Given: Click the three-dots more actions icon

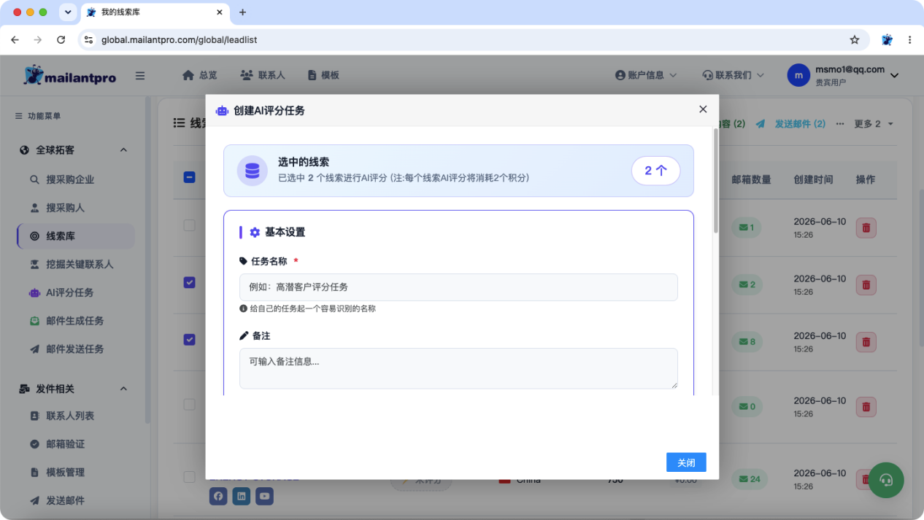Looking at the screenshot, I should (x=840, y=124).
